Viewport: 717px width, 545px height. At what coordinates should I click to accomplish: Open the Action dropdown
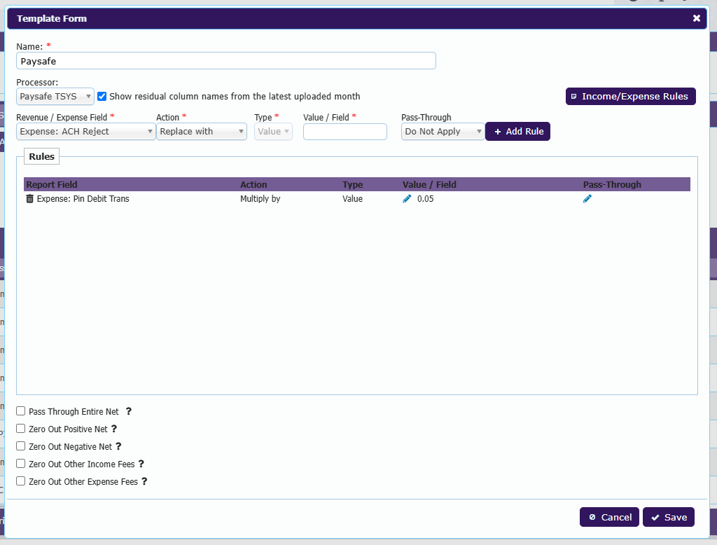(x=202, y=132)
